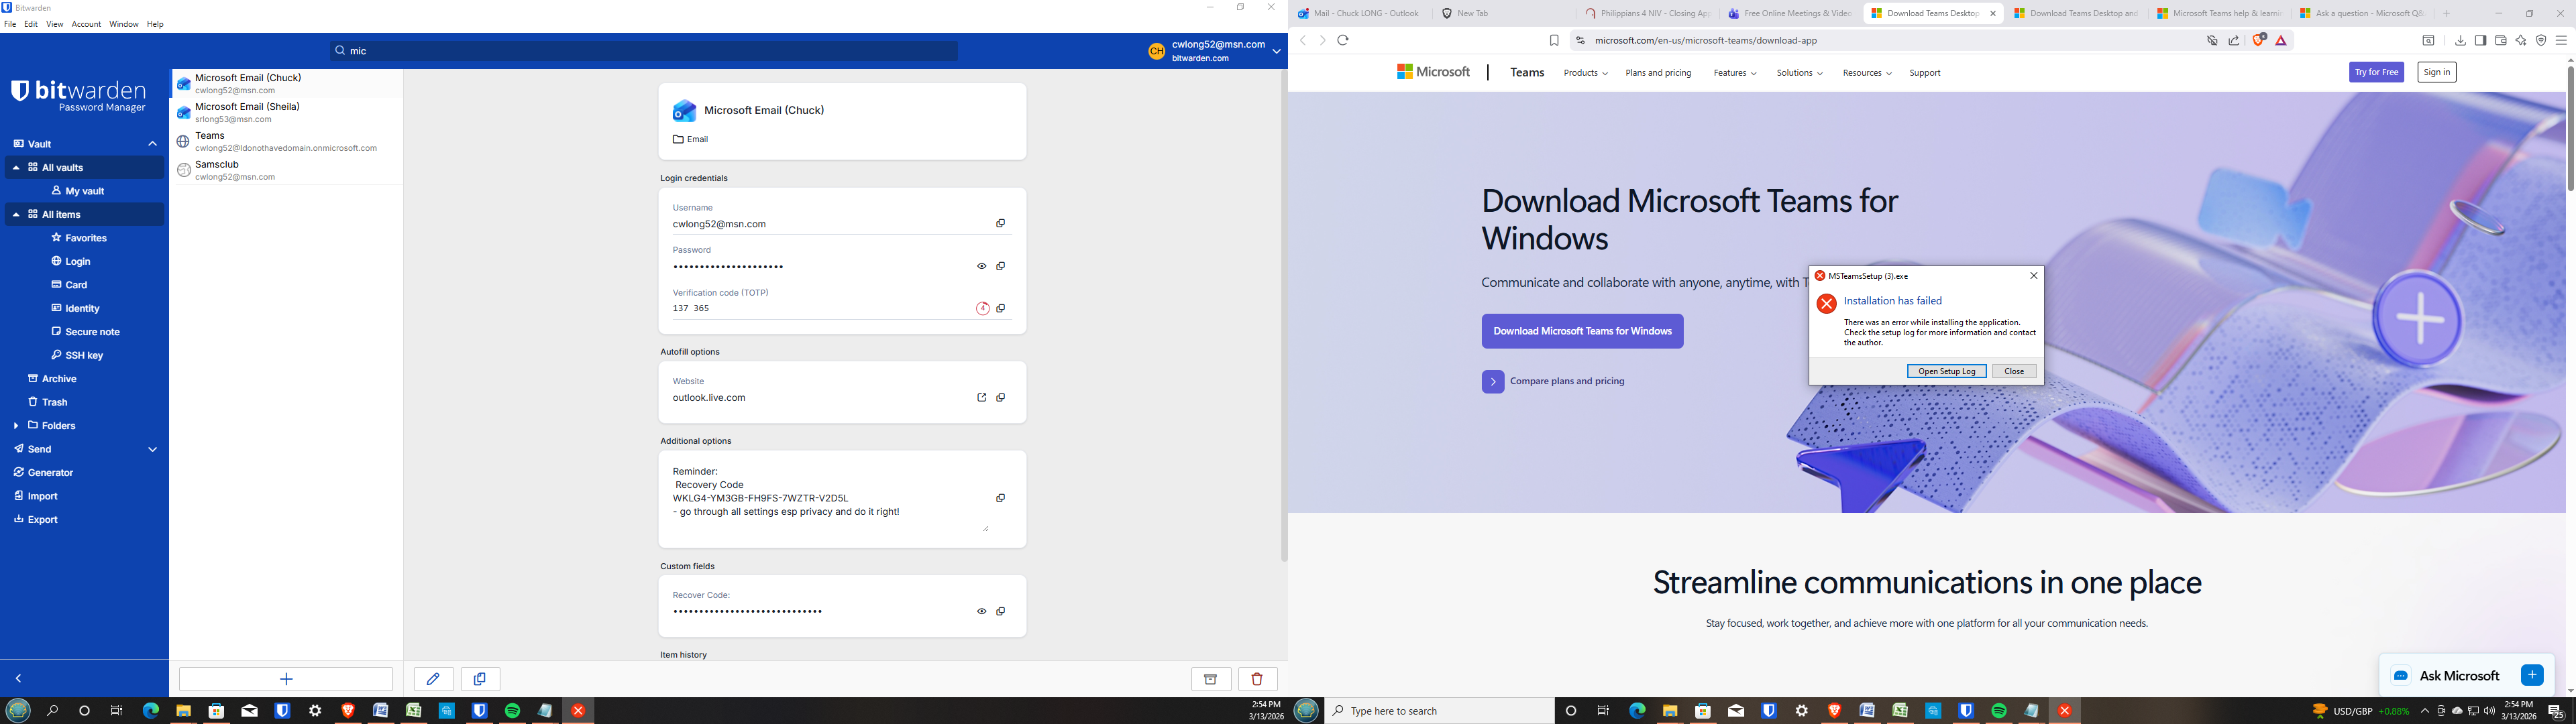
Task: Click the Bitwarden vault vertical scrollbar
Action: click(x=1284, y=300)
